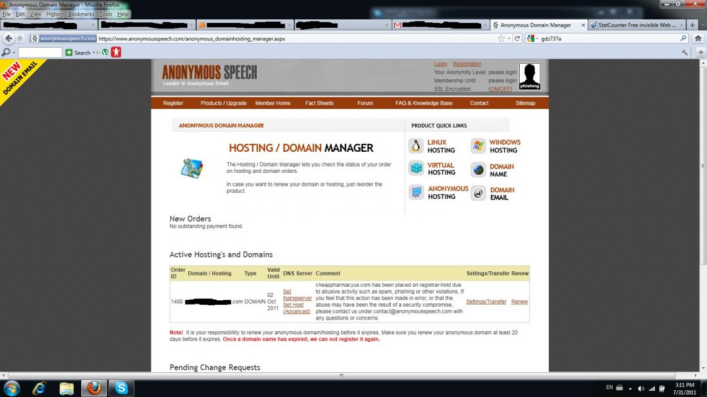Open the dropdown arrow next to Search button
Viewport: 707px width, 397px height.
coord(94,53)
